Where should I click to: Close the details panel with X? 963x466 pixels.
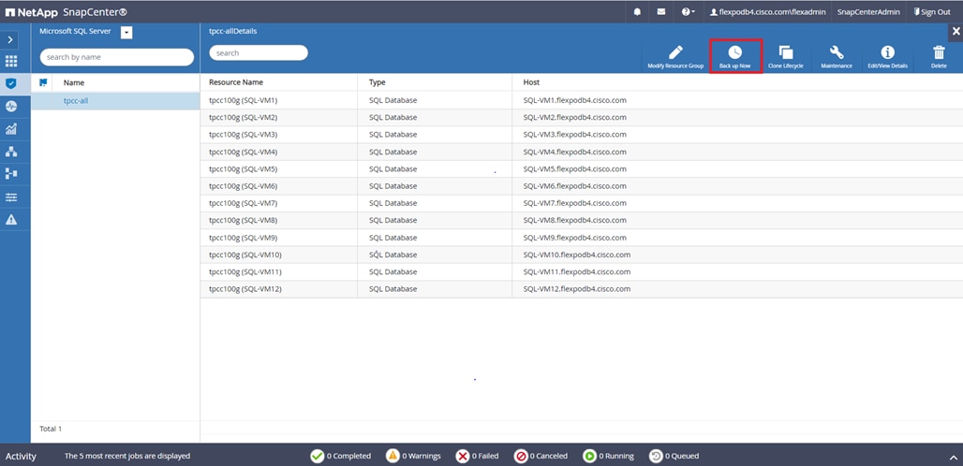pyautogui.click(x=956, y=32)
